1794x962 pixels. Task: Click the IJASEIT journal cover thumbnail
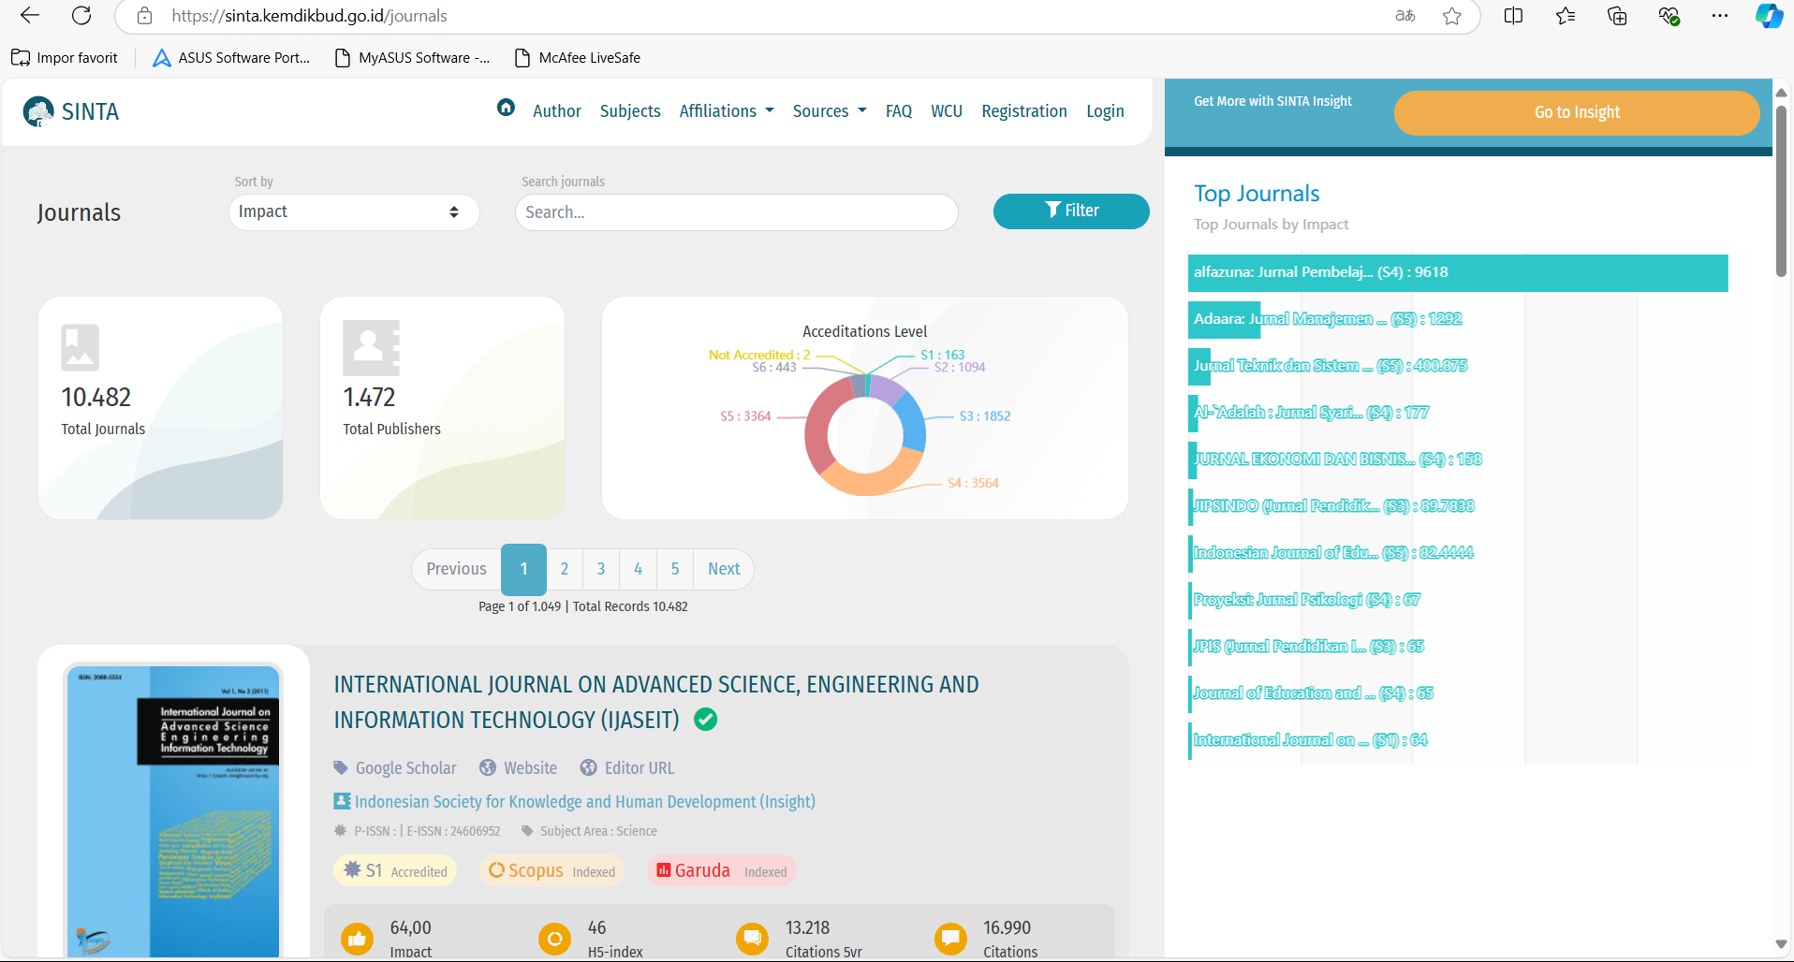pyautogui.click(x=173, y=810)
